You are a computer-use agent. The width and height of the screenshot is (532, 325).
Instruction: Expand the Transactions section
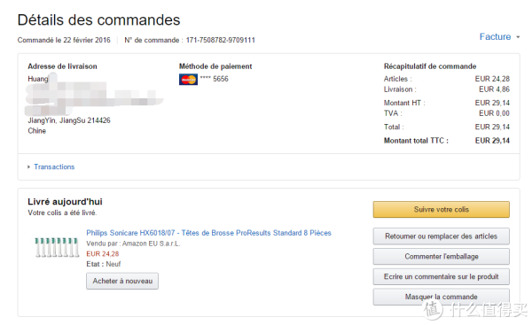54,166
